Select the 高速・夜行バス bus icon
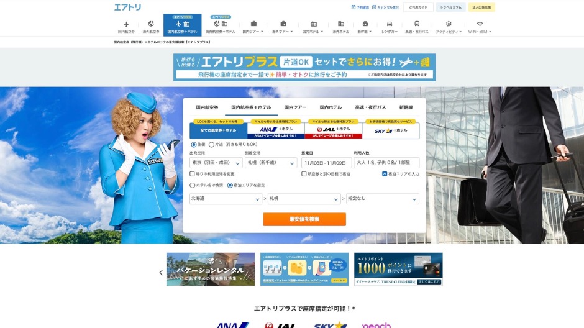 point(417,24)
